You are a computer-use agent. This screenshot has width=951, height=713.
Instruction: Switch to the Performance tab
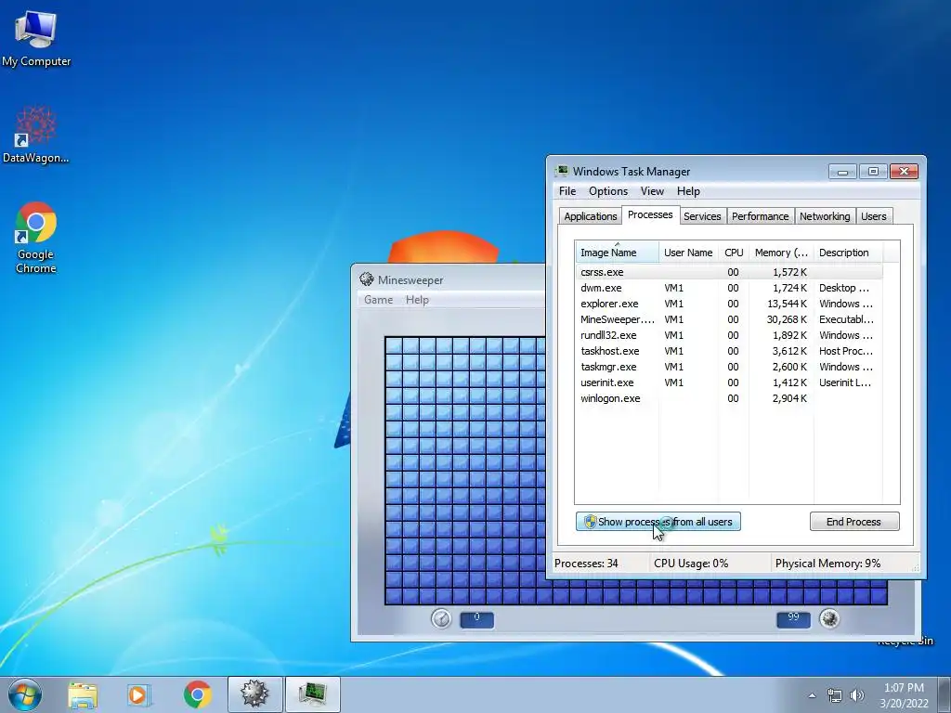760,216
